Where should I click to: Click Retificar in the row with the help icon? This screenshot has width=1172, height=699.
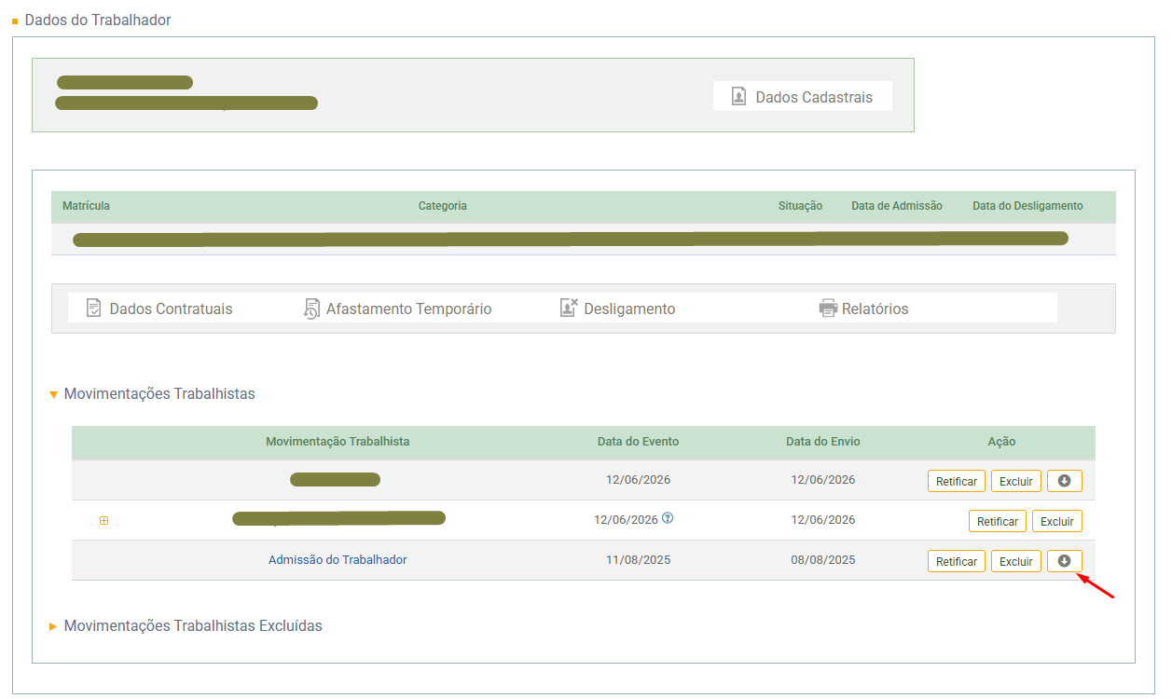pyautogui.click(x=998, y=521)
